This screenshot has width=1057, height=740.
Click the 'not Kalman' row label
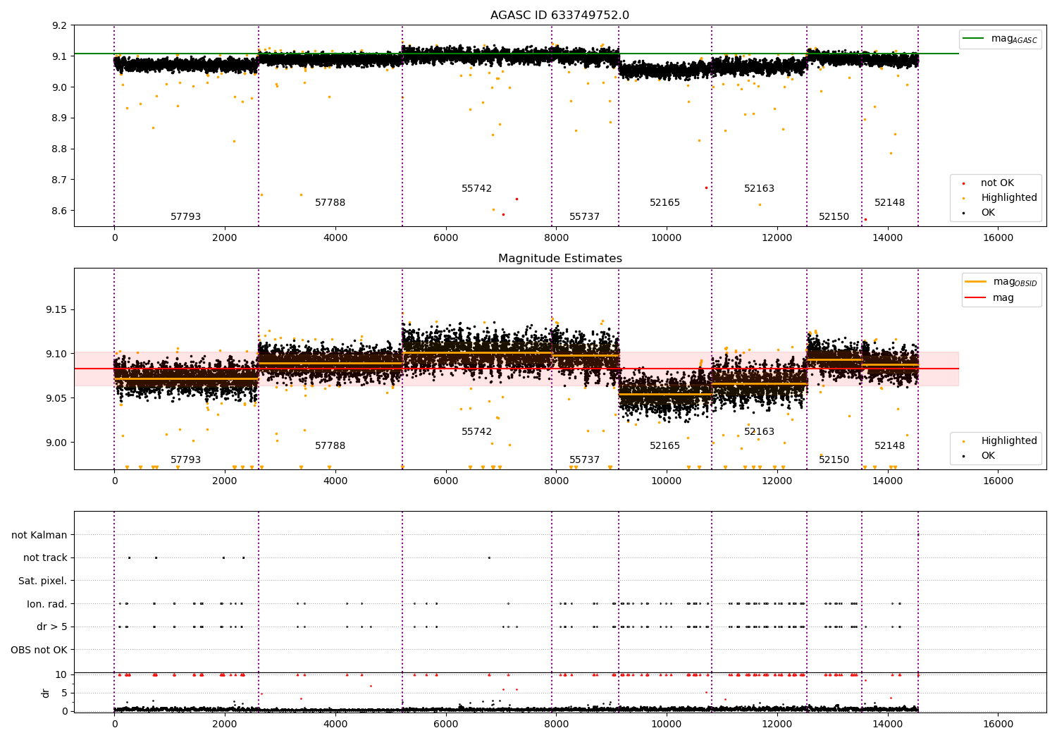(x=39, y=536)
